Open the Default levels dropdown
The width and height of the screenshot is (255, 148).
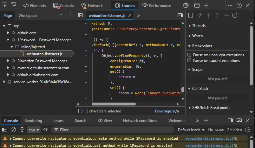coord(191,130)
